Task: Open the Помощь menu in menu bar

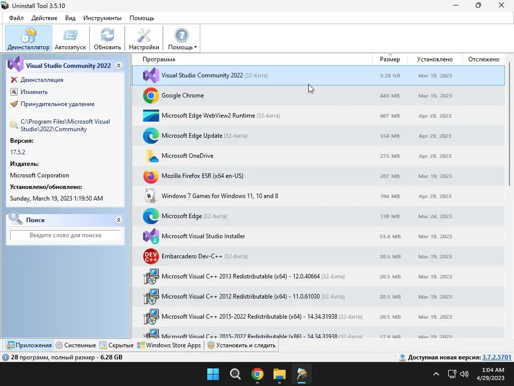Action: coord(142,18)
